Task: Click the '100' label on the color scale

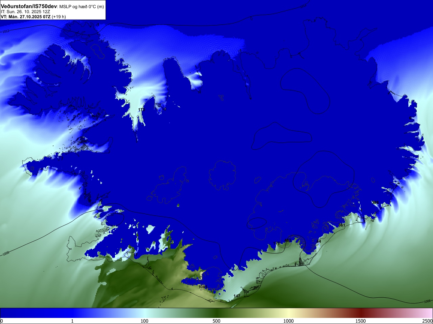Action: click(x=144, y=321)
